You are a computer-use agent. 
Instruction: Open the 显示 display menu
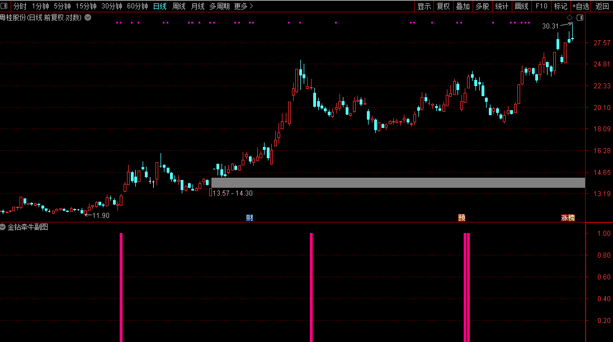(x=424, y=6)
